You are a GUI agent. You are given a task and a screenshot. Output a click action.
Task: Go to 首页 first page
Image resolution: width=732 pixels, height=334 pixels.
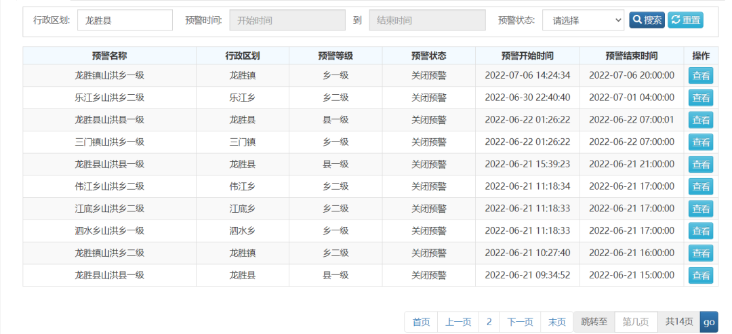(421, 322)
